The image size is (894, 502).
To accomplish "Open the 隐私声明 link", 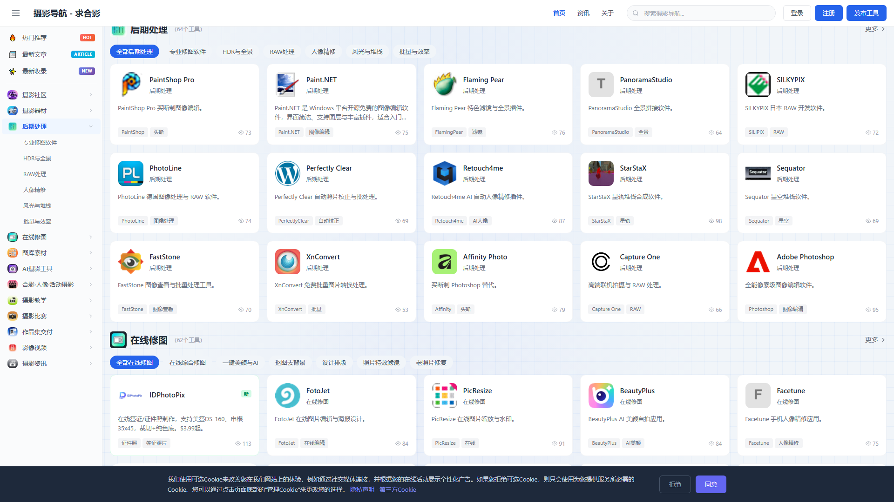I will point(362,489).
